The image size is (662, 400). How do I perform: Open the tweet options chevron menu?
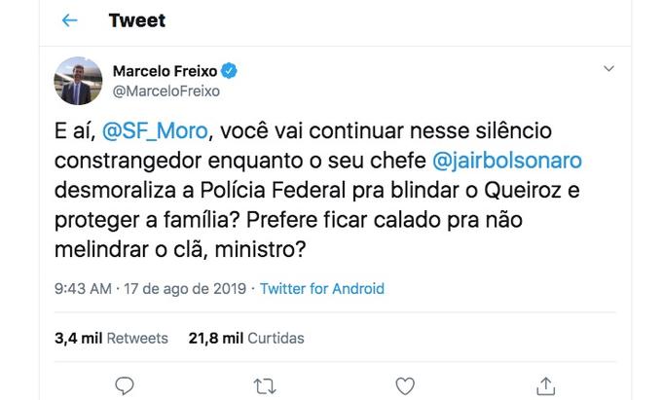click(x=609, y=69)
